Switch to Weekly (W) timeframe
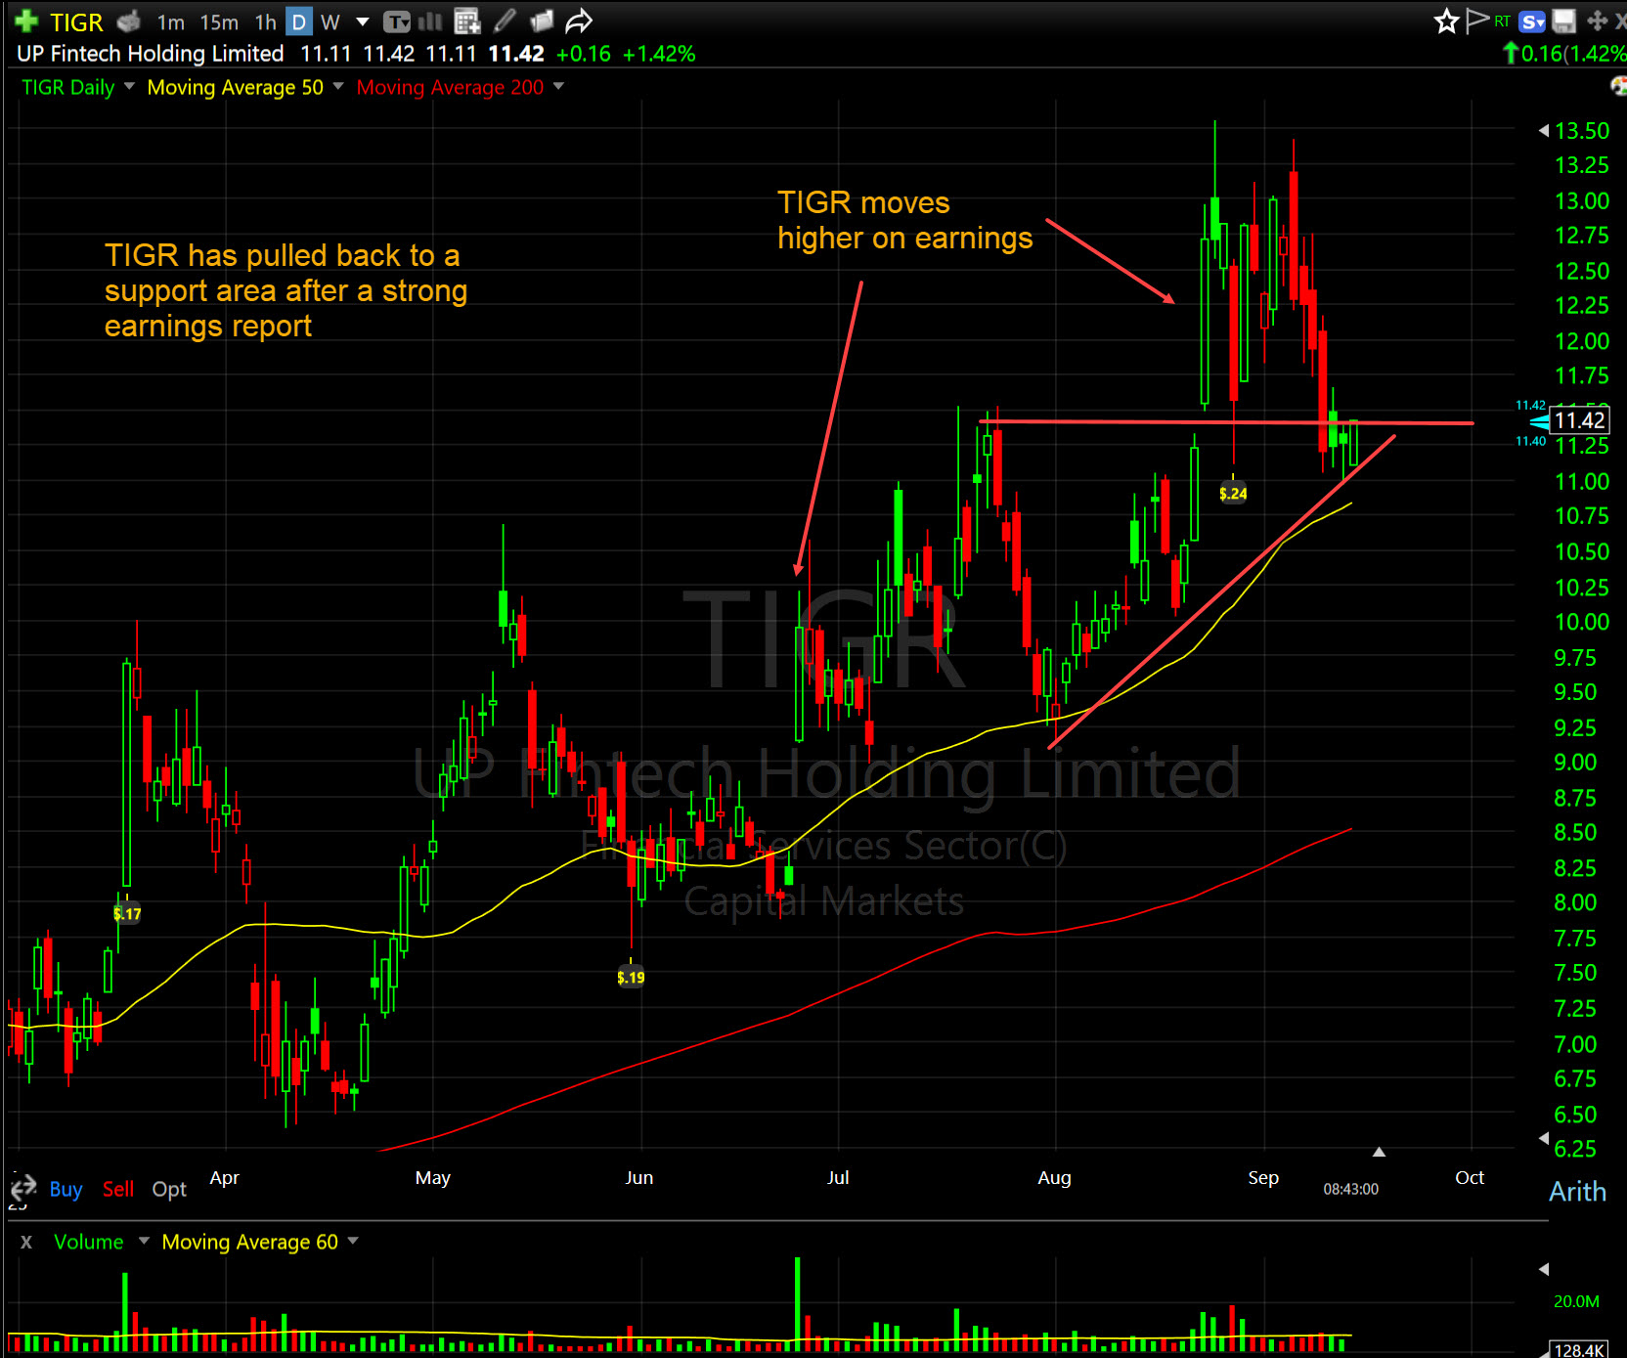The image size is (1627, 1358). coord(330,22)
